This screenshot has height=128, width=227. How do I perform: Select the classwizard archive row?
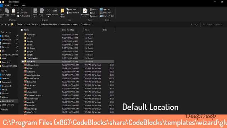68,92
